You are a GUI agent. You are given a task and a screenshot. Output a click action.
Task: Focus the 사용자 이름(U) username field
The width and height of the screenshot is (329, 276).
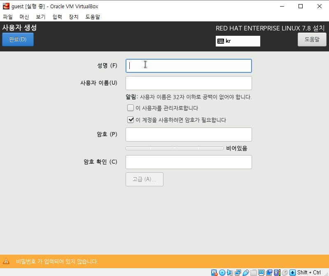(189, 83)
